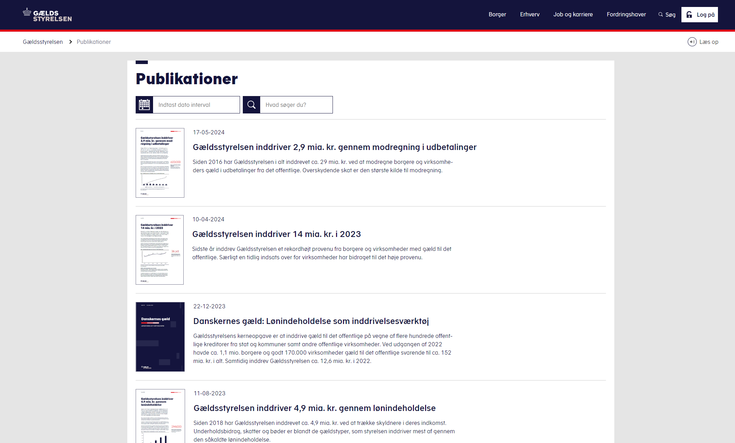Open the 2,9 mia. kr. modregning article title

(x=335, y=147)
